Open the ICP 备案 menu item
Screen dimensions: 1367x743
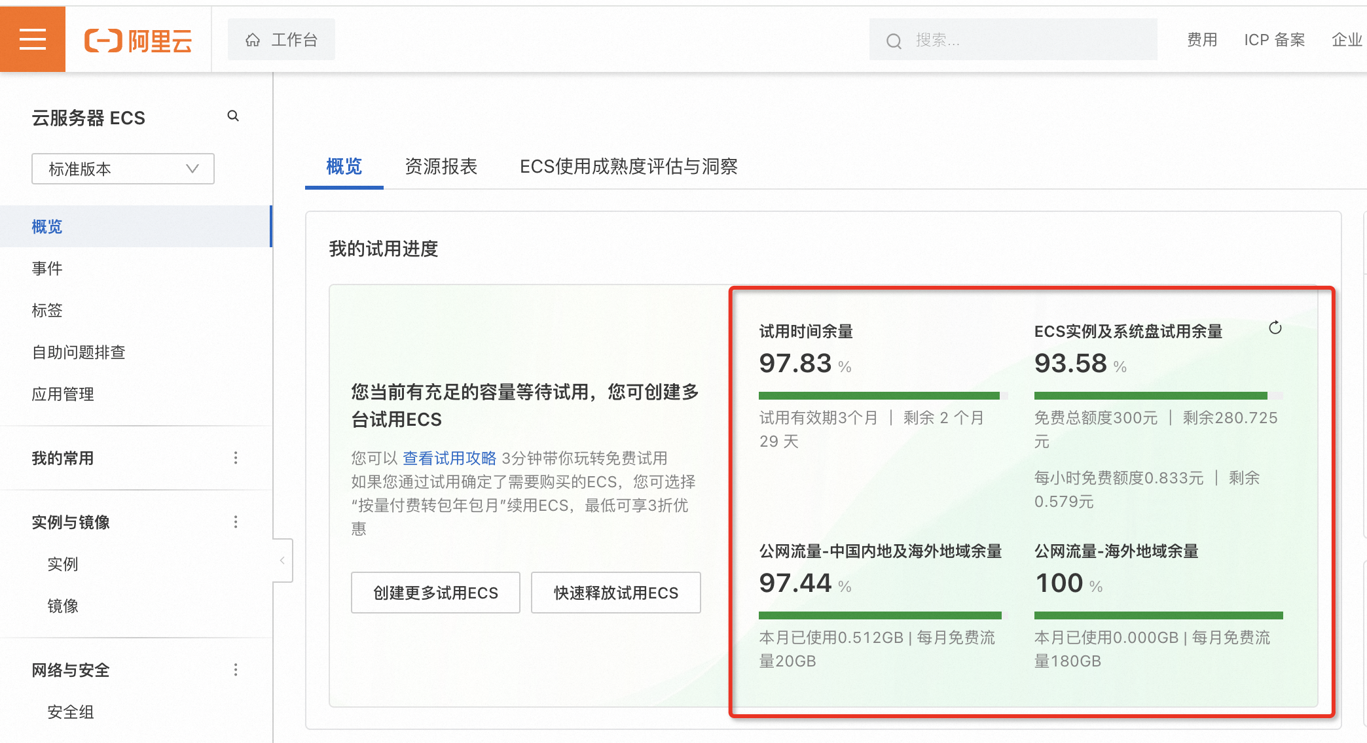(x=1274, y=40)
